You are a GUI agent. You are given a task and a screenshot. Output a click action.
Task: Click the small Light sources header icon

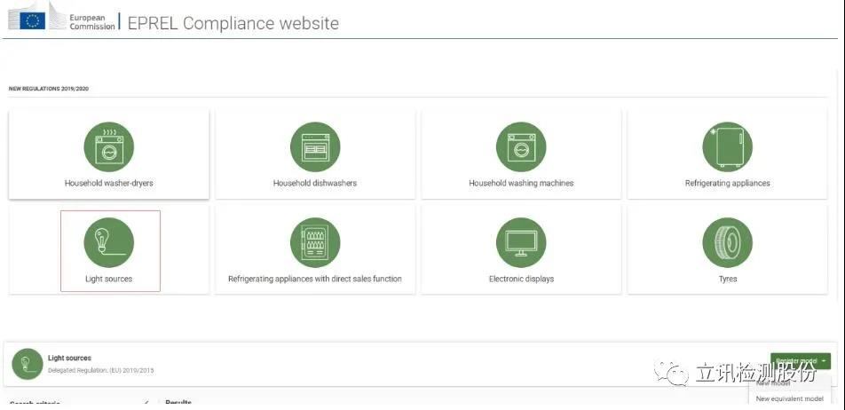coord(28,364)
